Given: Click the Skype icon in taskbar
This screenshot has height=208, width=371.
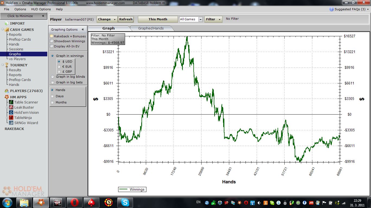Looking at the screenshot, I should (x=125, y=202).
